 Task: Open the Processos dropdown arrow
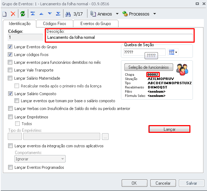tap(154, 14)
